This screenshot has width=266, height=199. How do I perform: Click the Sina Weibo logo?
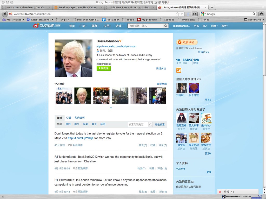tap(43, 26)
